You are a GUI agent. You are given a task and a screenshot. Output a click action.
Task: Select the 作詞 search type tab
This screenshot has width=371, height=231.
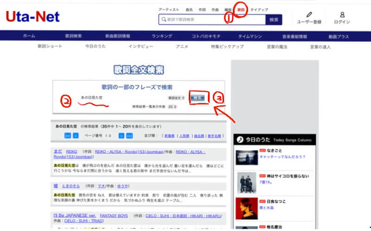coord(202,10)
